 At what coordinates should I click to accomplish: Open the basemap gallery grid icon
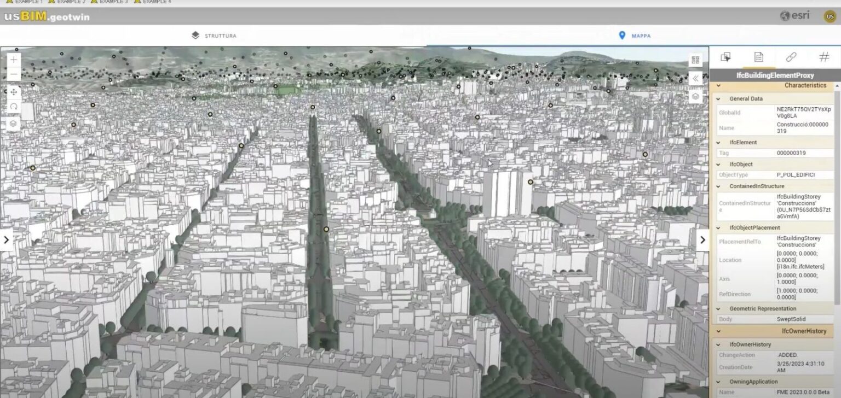pyautogui.click(x=695, y=60)
